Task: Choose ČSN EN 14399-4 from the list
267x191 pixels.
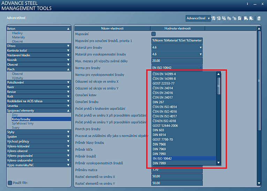Action: 184,74
